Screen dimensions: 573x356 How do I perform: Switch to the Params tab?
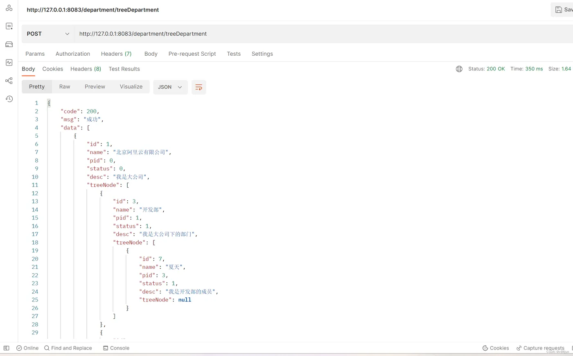pyautogui.click(x=35, y=54)
